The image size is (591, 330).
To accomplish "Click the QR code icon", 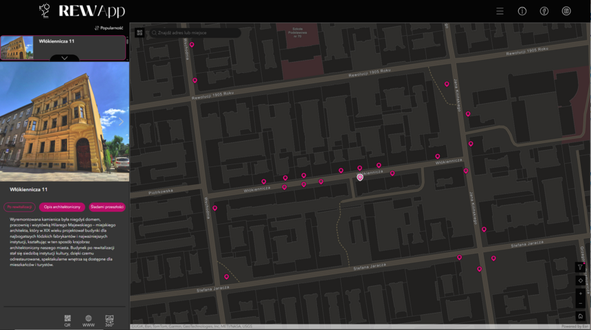I will 67,320.
